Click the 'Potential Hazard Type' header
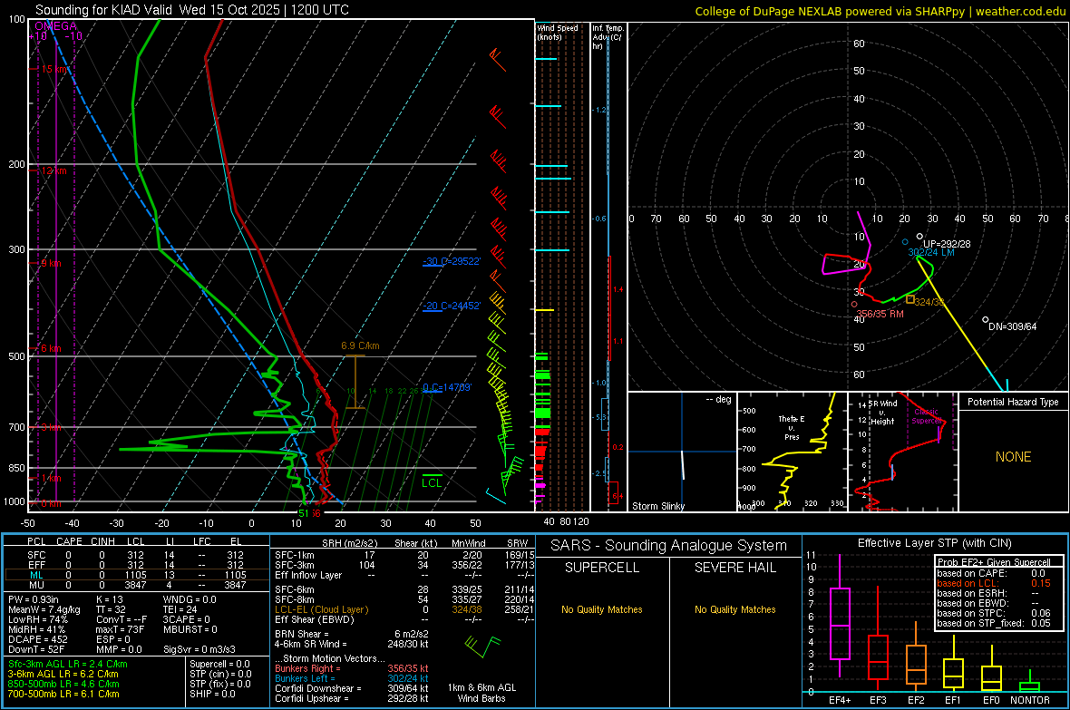This screenshot has width=1070, height=710. (1013, 402)
